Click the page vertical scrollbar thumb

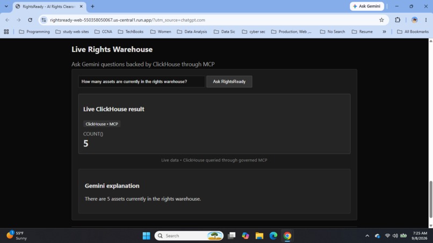tap(430, 199)
